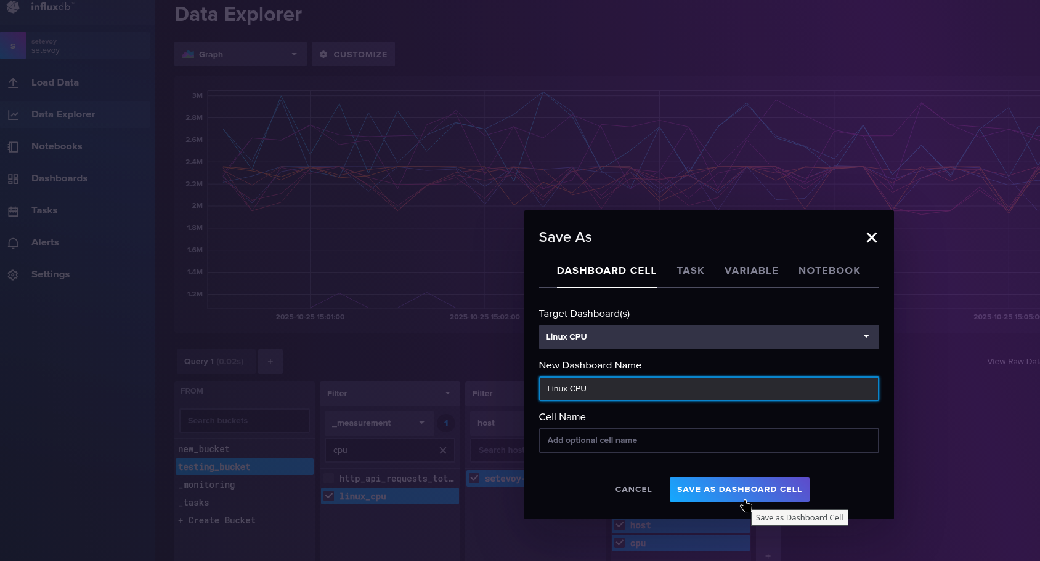The height and width of the screenshot is (561, 1040).
Task: Open Alerts bell icon
Action: coord(13,243)
